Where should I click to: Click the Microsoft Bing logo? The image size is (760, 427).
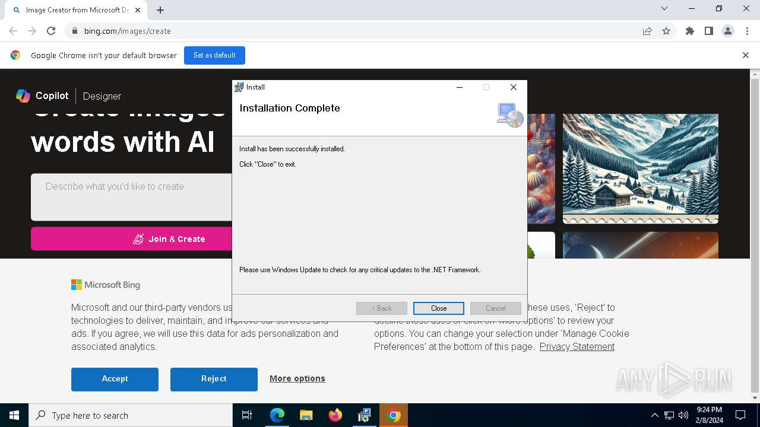point(106,285)
